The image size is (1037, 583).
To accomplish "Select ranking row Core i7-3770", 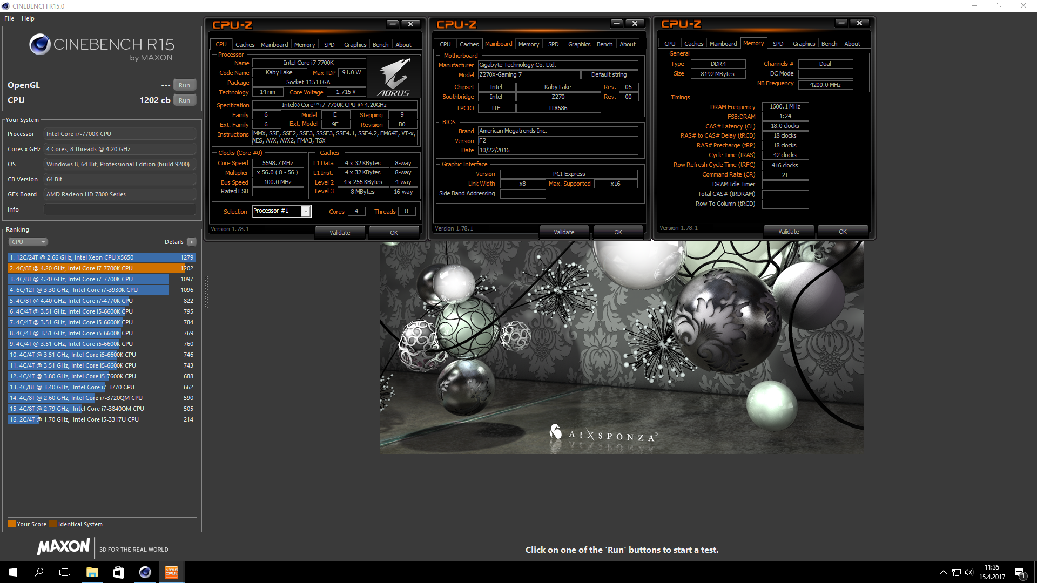I will (x=102, y=387).
